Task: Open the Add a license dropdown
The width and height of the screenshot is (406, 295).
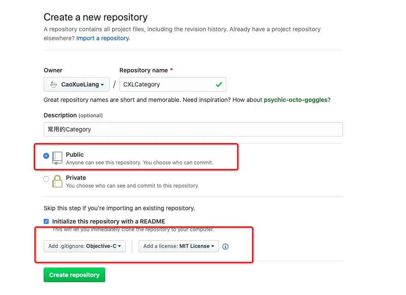Action: click(179, 246)
